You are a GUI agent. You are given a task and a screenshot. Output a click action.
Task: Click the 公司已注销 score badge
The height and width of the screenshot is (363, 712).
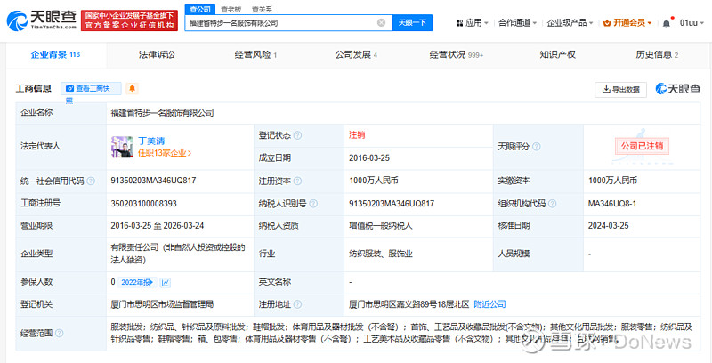point(642,147)
